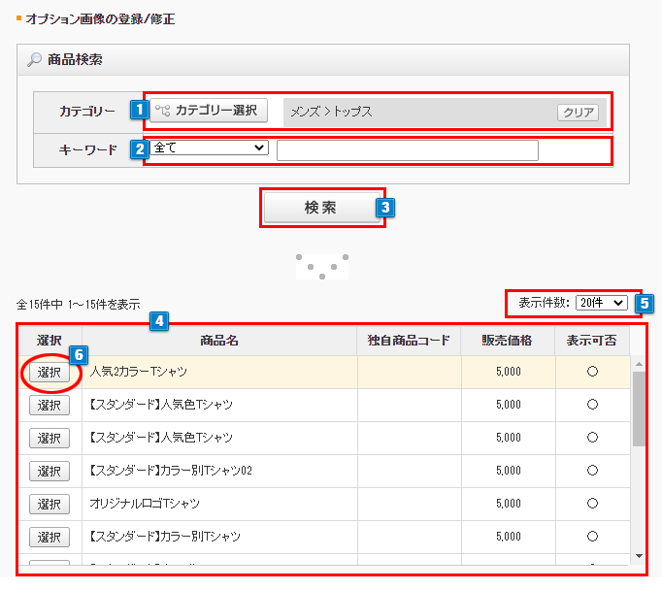
Task: Click the blue number 1 badge beside カテゴリー
Action: pyautogui.click(x=140, y=111)
